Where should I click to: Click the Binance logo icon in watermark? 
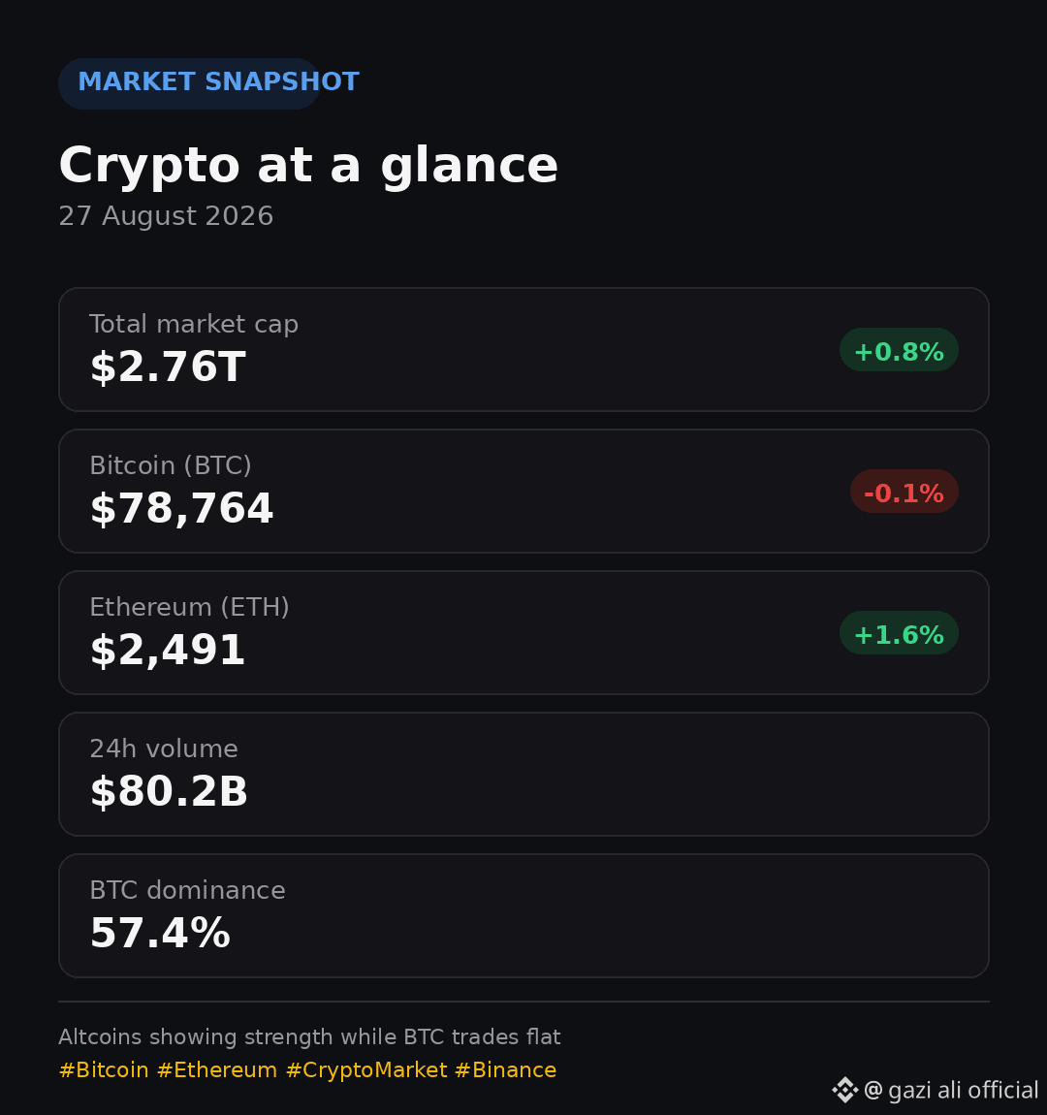pyautogui.click(x=845, y=1090)
